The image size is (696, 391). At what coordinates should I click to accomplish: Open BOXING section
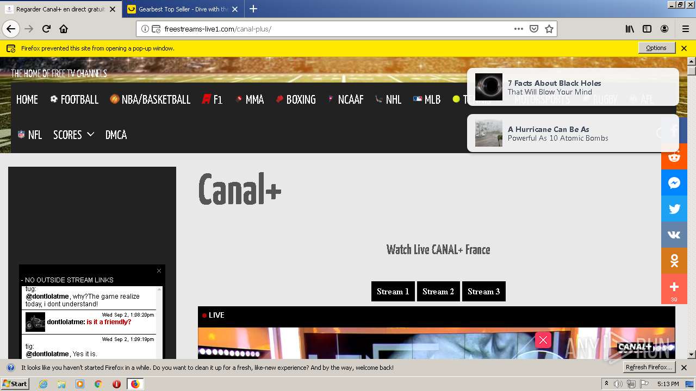(295, 99)
